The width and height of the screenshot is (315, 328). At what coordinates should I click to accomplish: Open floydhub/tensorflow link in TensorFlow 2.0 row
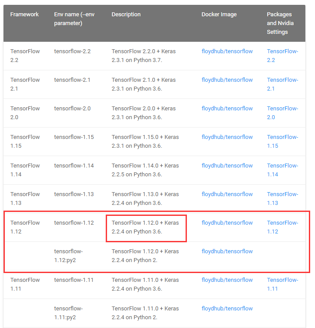tap(227, 109)
